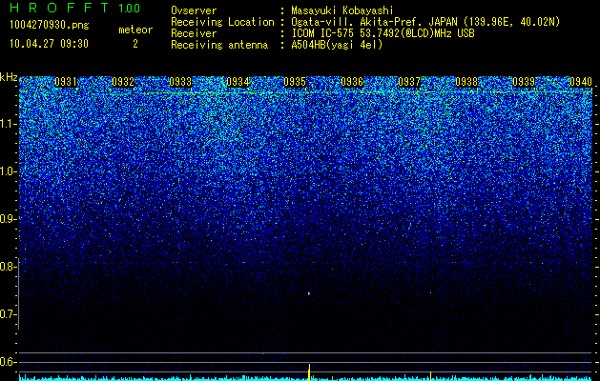Click the 0939 time marker

click(x=524, y=82)
